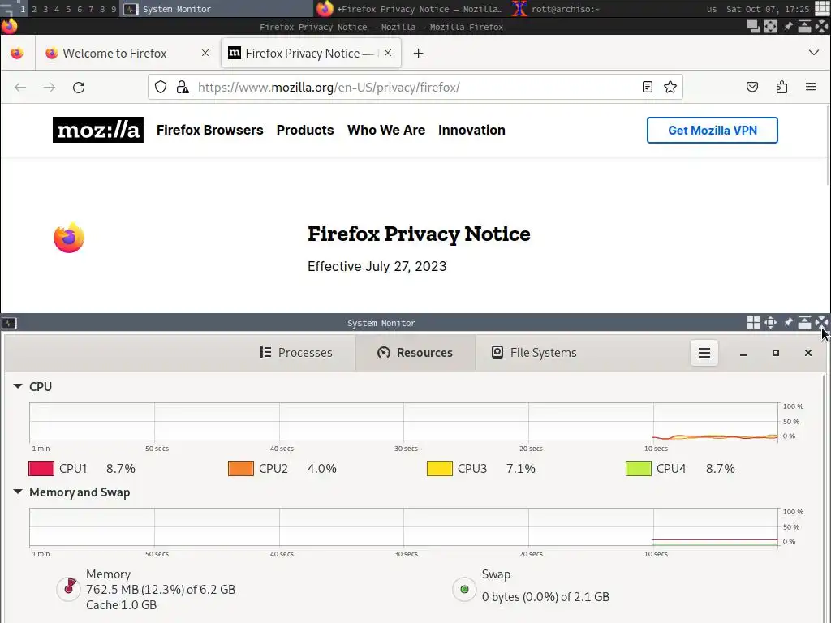Screen dimensions: 831x623
Task: Pick the CPU3 yellow color swatch
Action: click(440, 468)
